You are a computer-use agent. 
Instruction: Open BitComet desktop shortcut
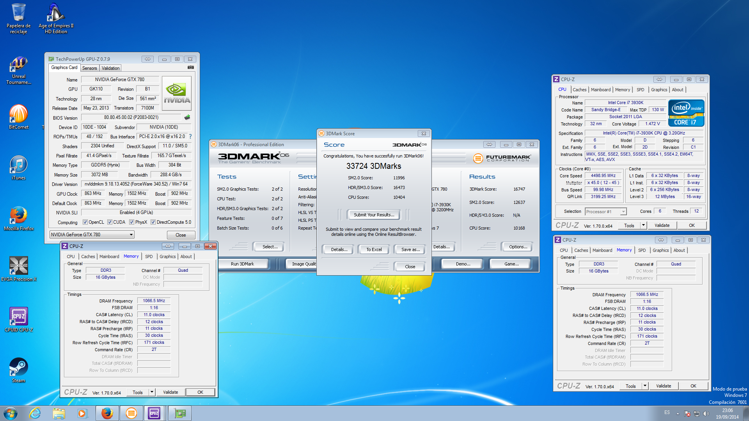pos(18,117)
